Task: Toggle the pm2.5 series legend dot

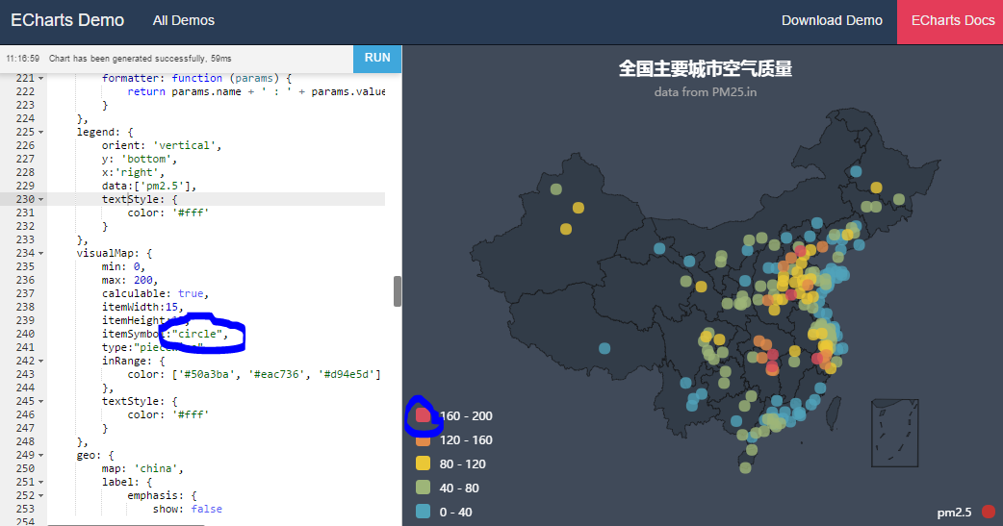Action: (x=989, y=512)
